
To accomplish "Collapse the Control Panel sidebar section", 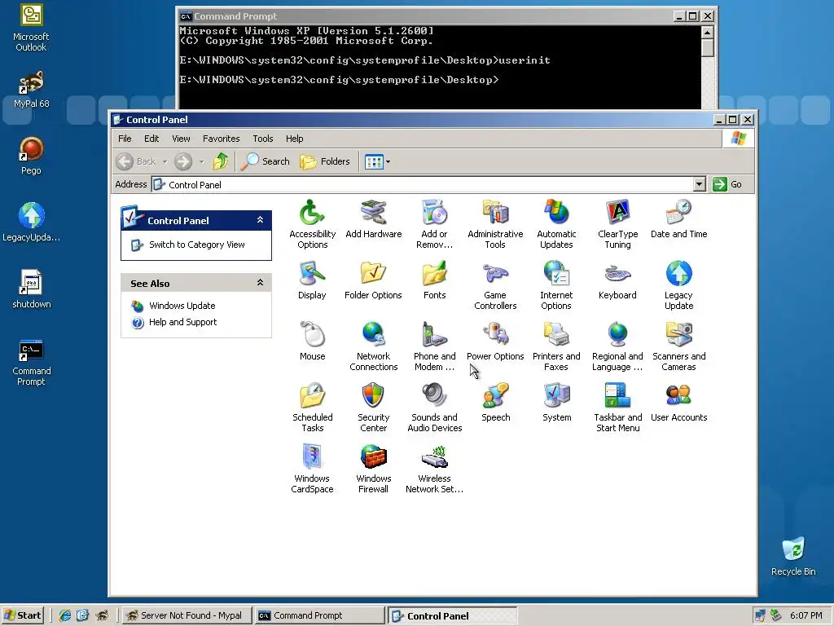I will (260, 220).
